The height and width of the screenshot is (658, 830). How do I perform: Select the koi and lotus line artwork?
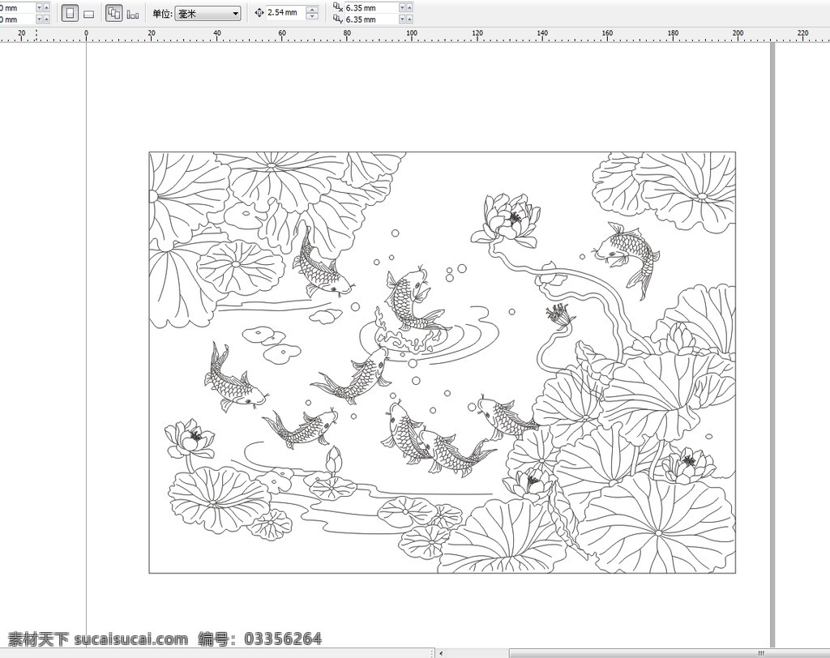coord(442,362)
